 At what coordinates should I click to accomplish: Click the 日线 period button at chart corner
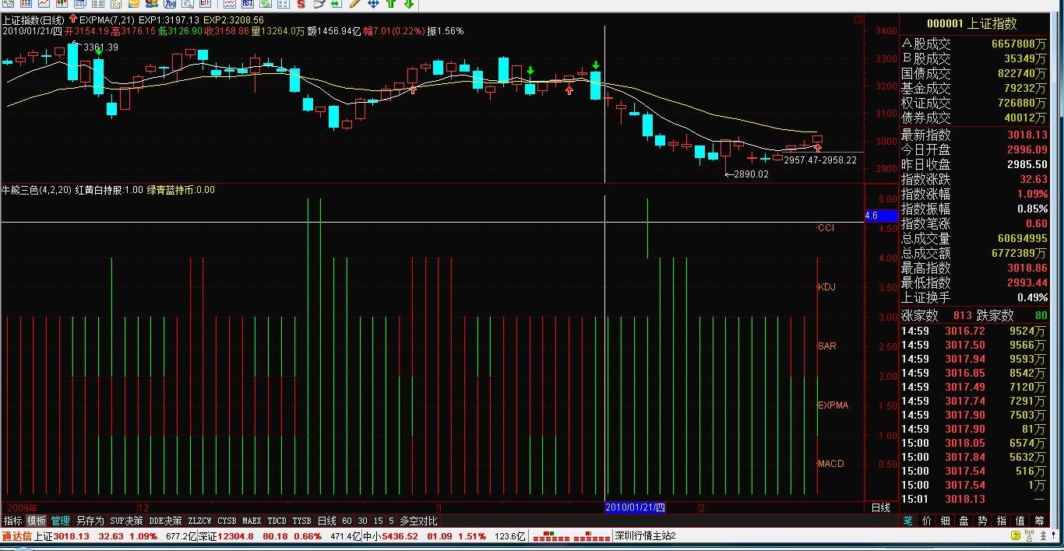[880, 508]
